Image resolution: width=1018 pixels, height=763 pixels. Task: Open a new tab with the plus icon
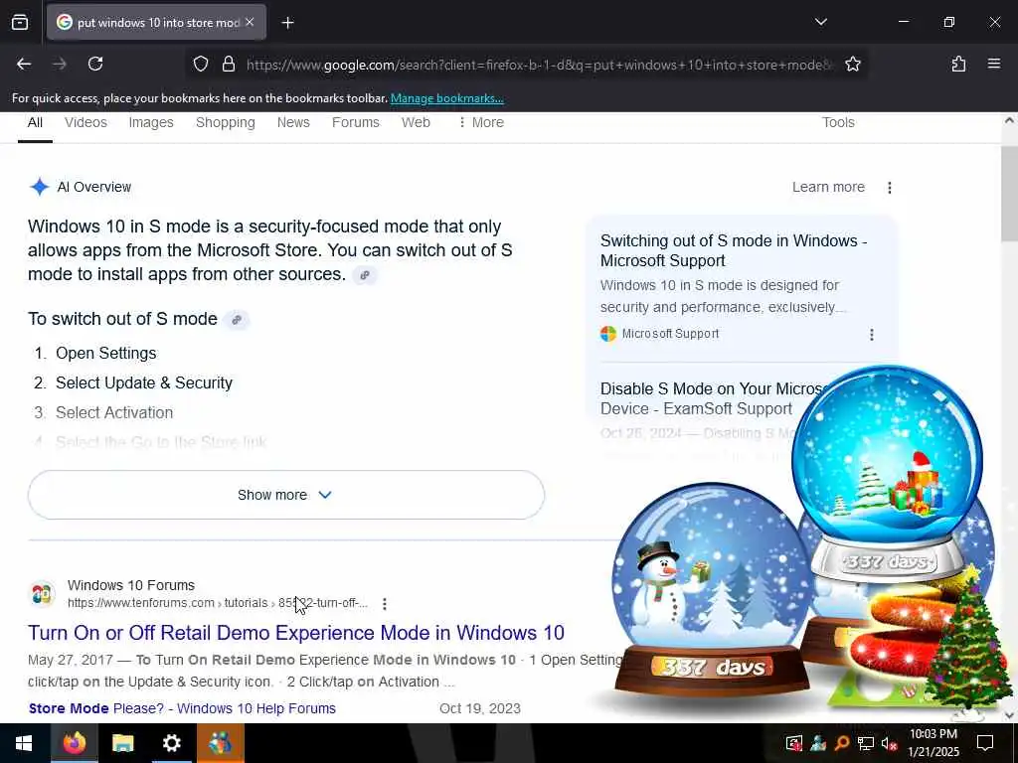click(287, 23)
